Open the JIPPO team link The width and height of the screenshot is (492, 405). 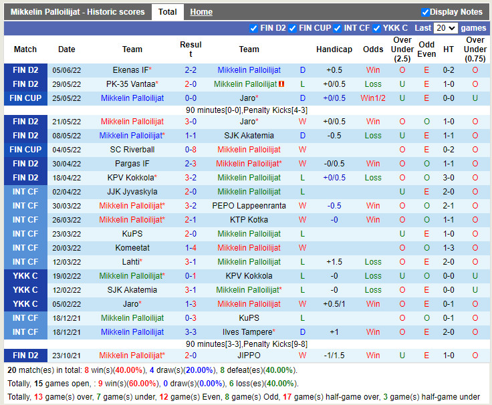[x=249, y=356]
